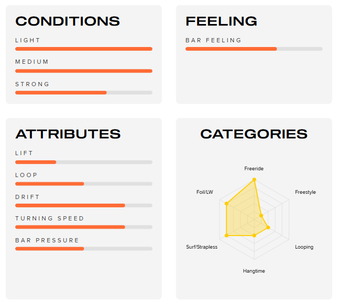
Task: Click the Strong conditions bar
Action: [x=84, y=93]
